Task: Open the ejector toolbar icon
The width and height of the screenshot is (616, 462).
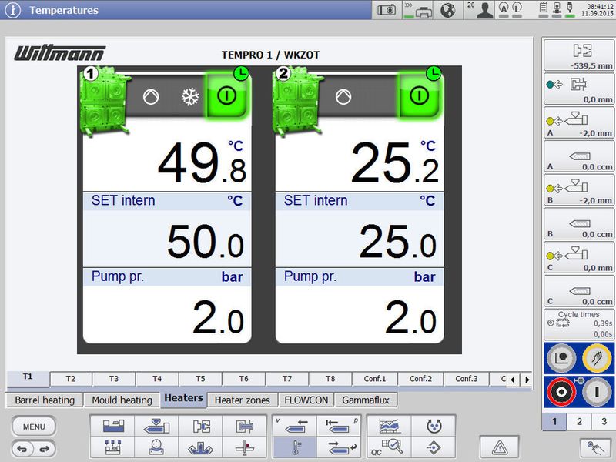Action: pyautogui.click(x=244, y=426)
